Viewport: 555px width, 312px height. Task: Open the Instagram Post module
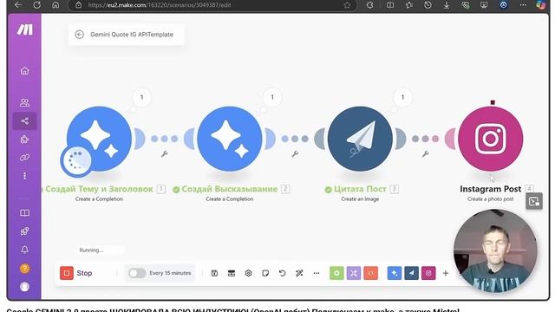(x=491, y=139)
